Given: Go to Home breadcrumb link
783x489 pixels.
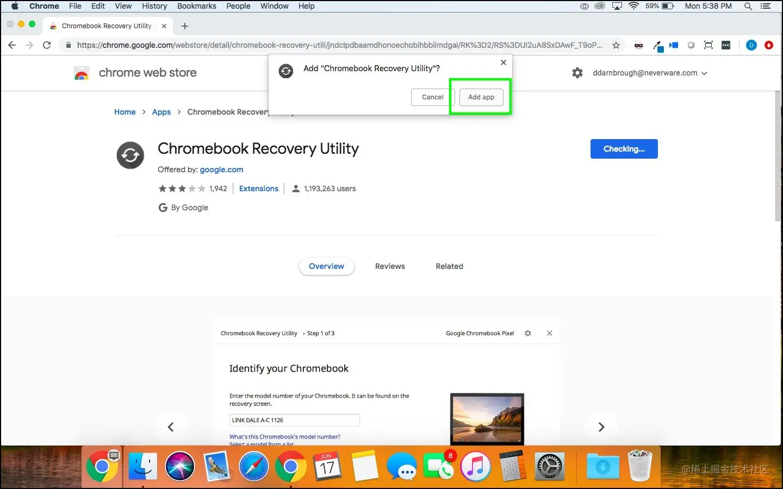Looking at the screenshot, I should click(125, 112).
